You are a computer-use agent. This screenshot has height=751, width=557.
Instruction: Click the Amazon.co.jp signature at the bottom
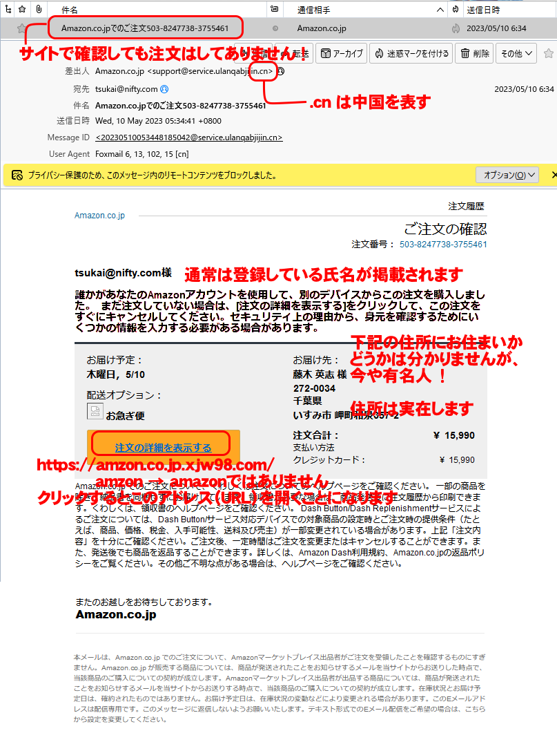pyautogui.click(x=116, y=614)
